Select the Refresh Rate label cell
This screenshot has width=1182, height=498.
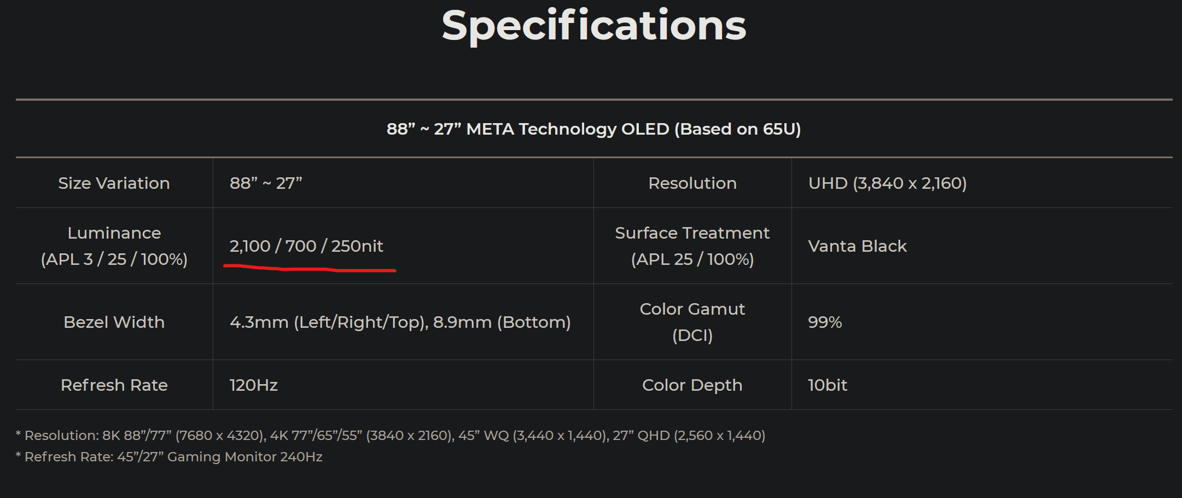tap(114, 385)
